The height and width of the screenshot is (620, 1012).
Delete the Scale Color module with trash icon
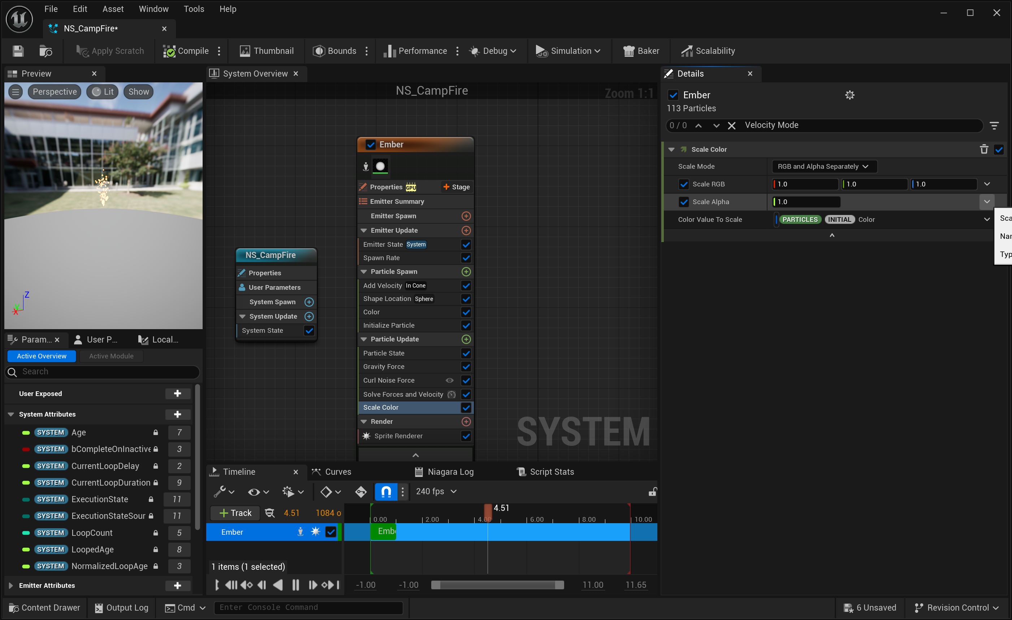click(984, 149)
